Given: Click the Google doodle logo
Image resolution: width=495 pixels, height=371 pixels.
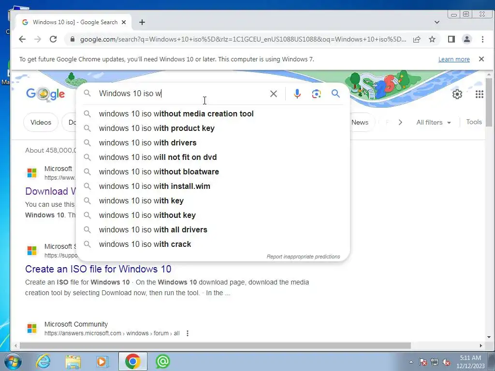Looking at the screenshot, I should (46, 94).
